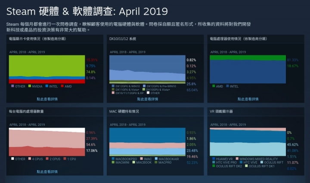The height and width of the screenshot is (183, 310).
Task: Select DX10GPU & Vista+ legend entry
Action: click(156, 89)
